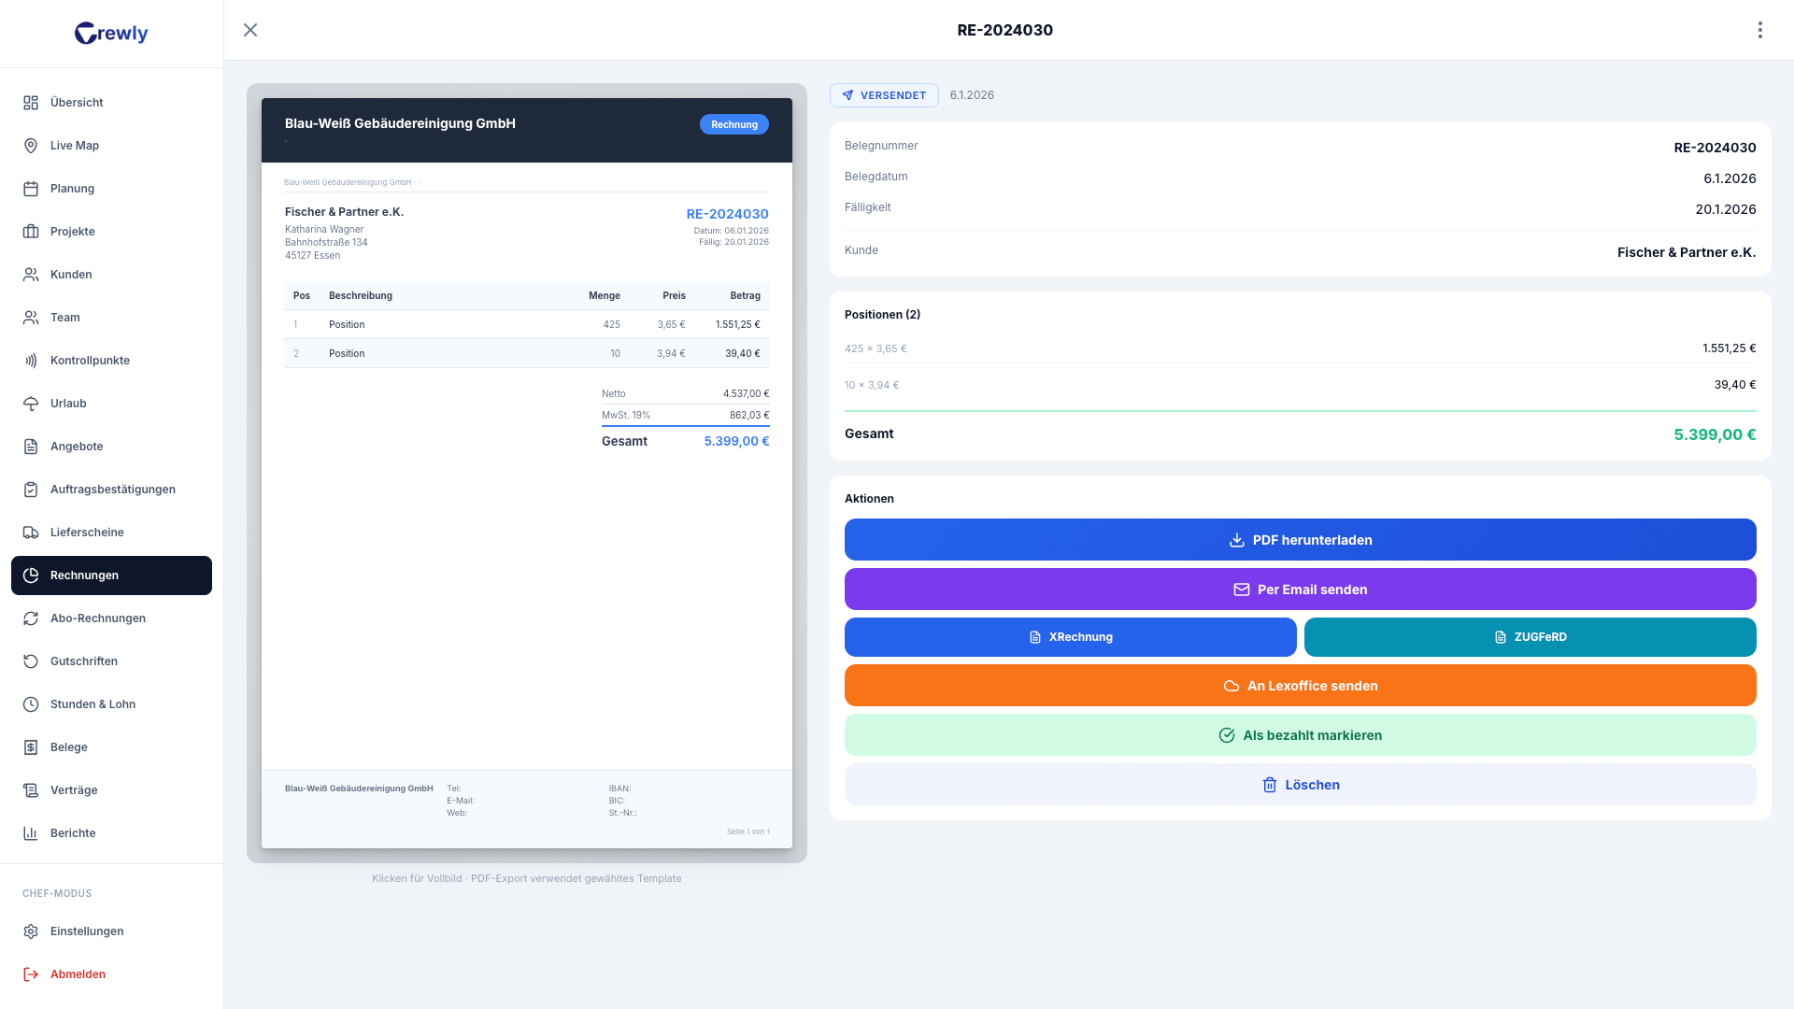Click the Einstellungen gear icon
The width and height of the screenshot is (1794, 1009).
pos(31,931)
